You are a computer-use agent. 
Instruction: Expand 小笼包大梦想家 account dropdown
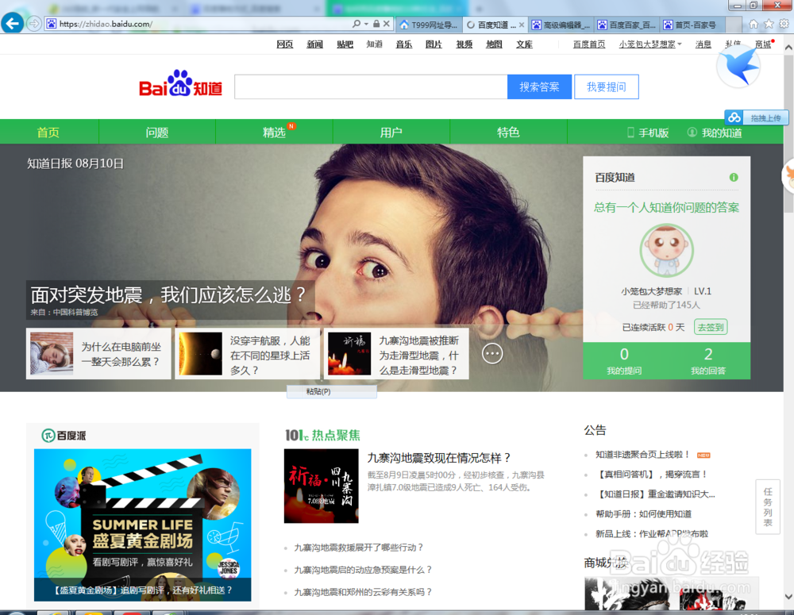pyautogui.click(x=679, y=44)
